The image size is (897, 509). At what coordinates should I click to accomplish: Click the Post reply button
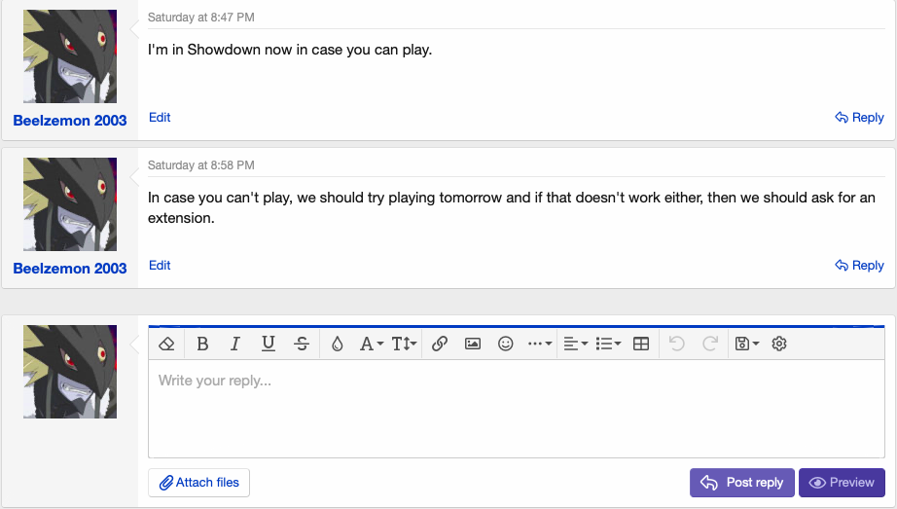click(x=742, y=483)
